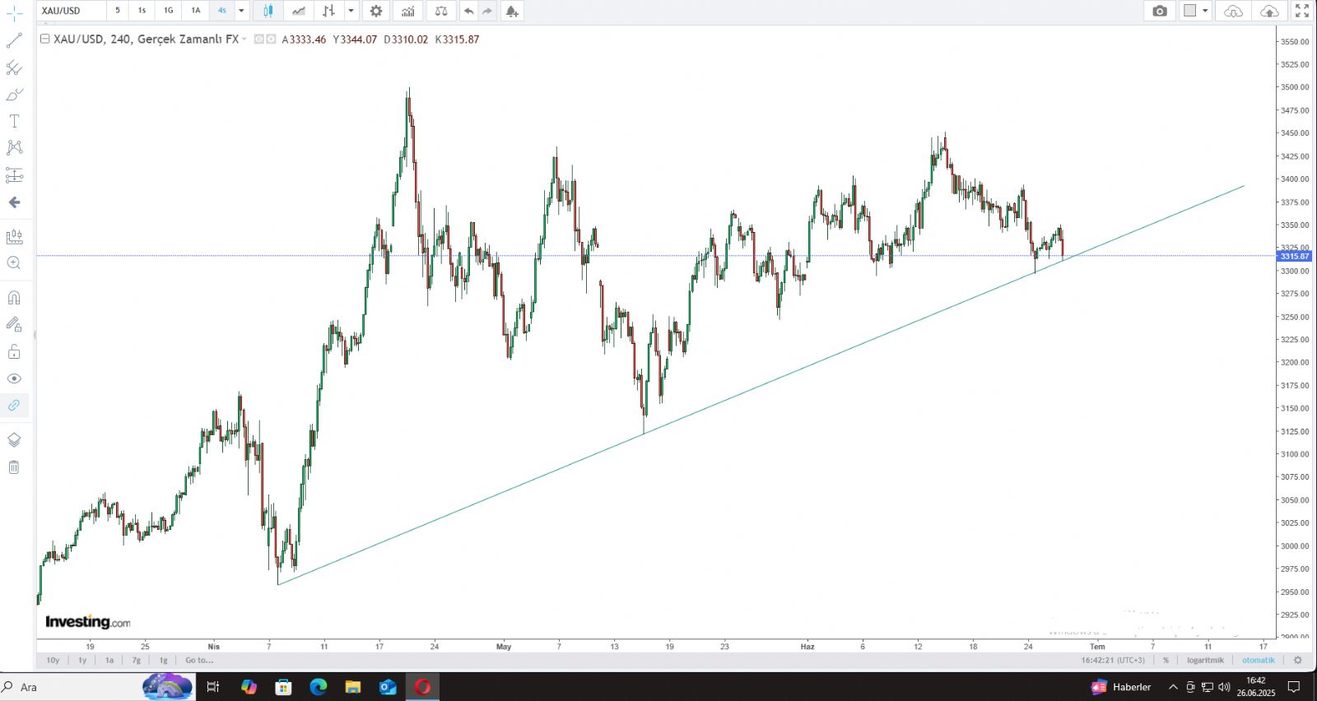
Task: Click the chart layout square icon
Action: coord(1189,11)
